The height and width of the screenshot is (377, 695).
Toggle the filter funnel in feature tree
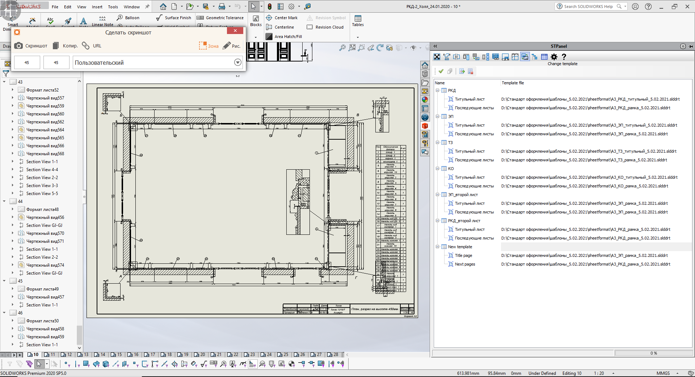(6, 73)
